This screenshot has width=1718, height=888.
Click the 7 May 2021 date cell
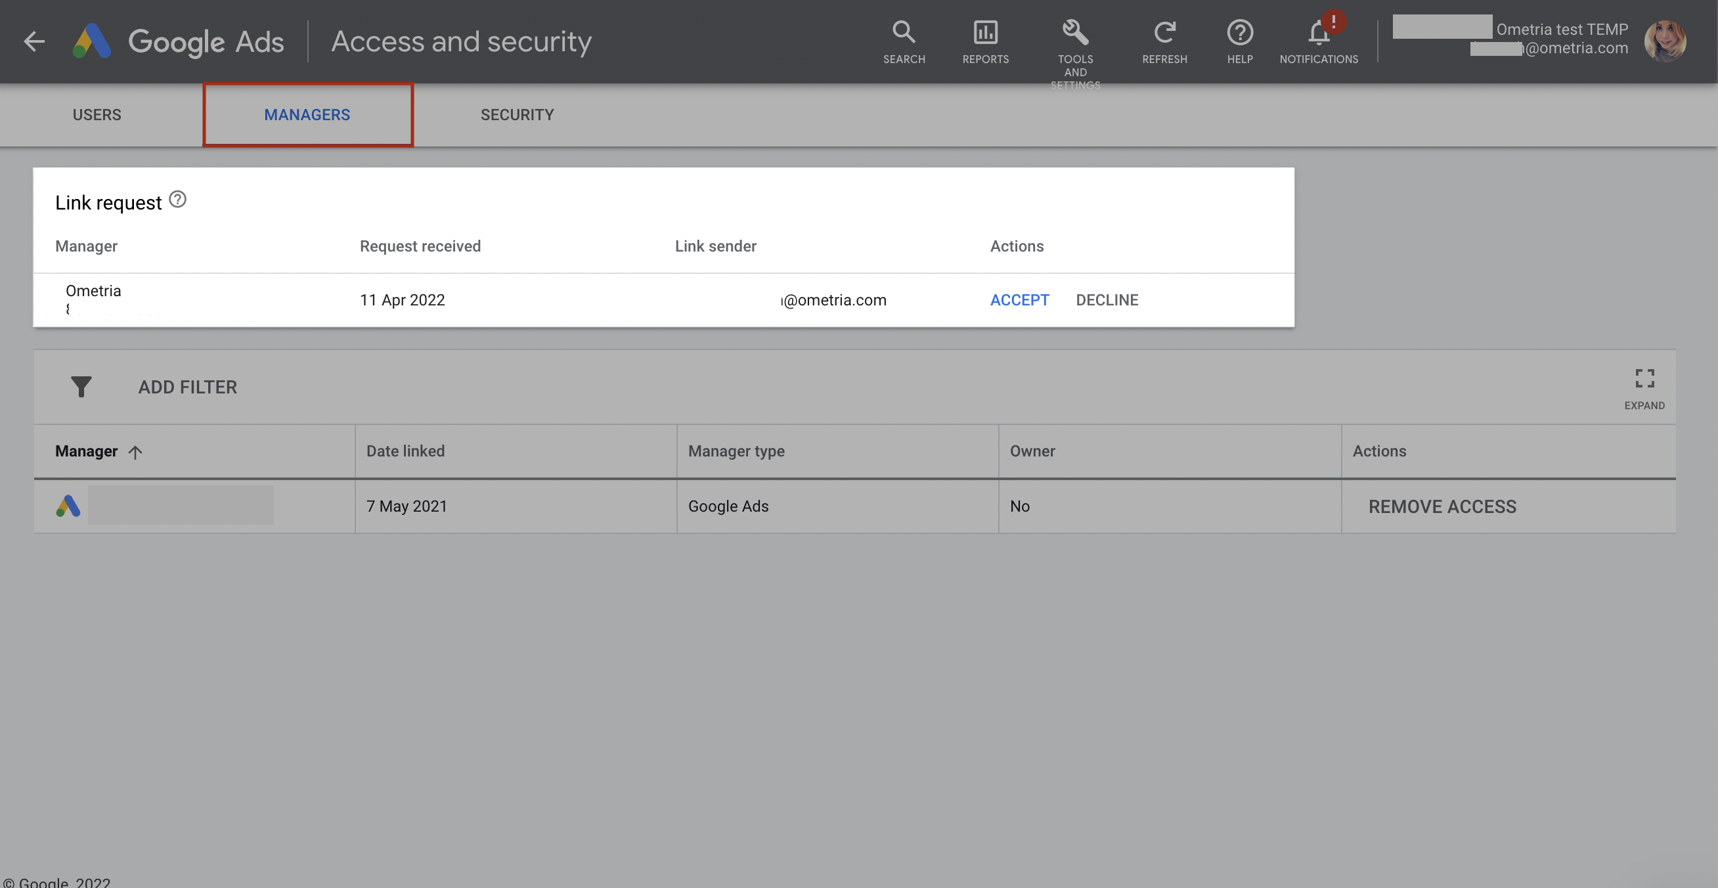point(407,506)
